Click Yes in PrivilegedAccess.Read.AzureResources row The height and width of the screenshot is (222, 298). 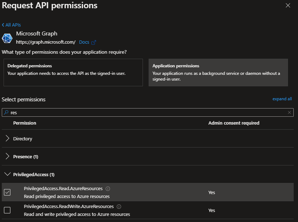(x=212, y=192)
